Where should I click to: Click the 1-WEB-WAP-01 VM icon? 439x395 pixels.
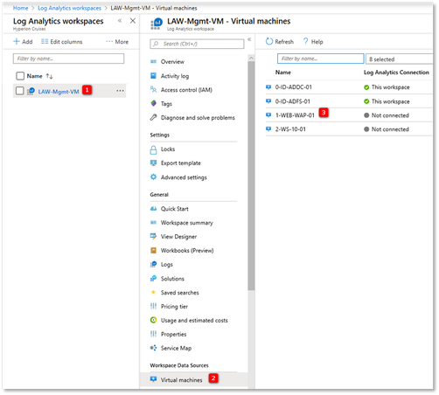[x=268, y=114]
